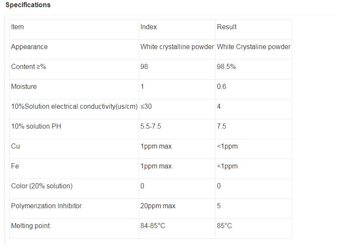
Task: Select the 10% solution PH label
Action: coord(36,127)
